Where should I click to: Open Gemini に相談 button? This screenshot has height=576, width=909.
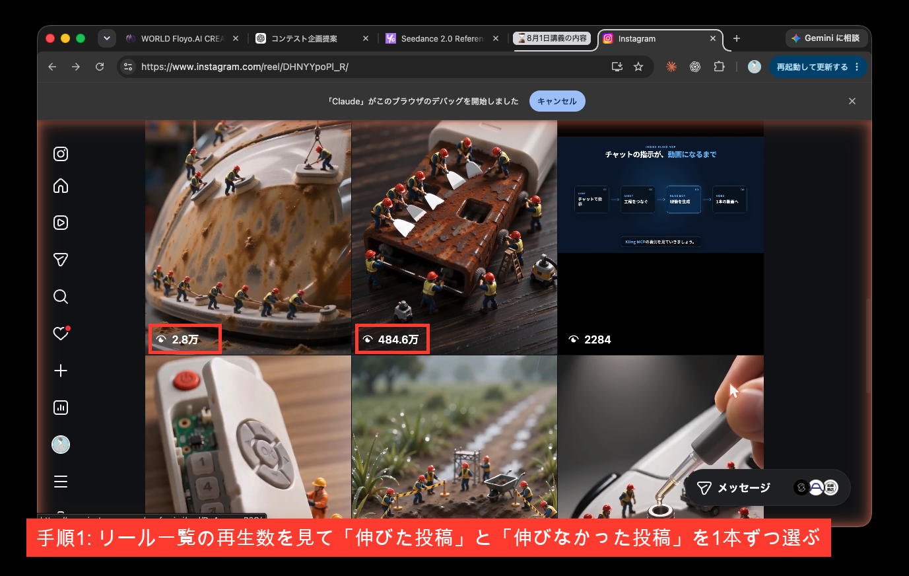[826, 38]
